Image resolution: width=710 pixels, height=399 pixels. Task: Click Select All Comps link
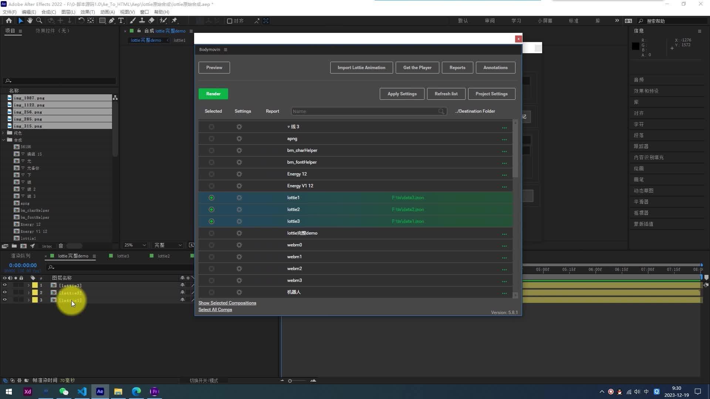coord(215,310)
